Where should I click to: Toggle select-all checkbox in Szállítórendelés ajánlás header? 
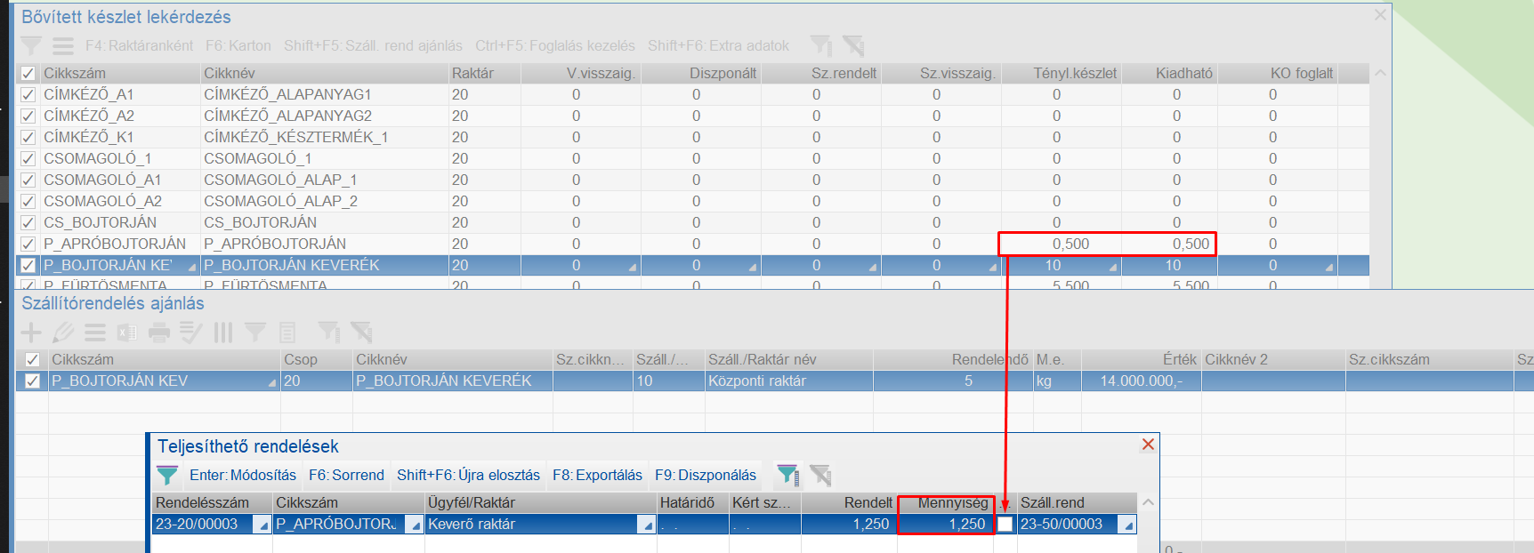pyautogui.click(x=32, y=359)
